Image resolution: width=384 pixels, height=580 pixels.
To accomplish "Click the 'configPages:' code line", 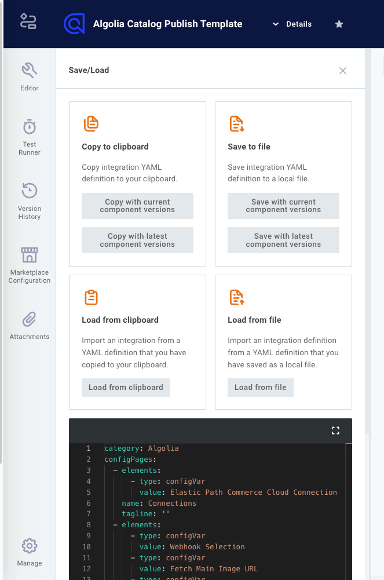I will 130,459.
